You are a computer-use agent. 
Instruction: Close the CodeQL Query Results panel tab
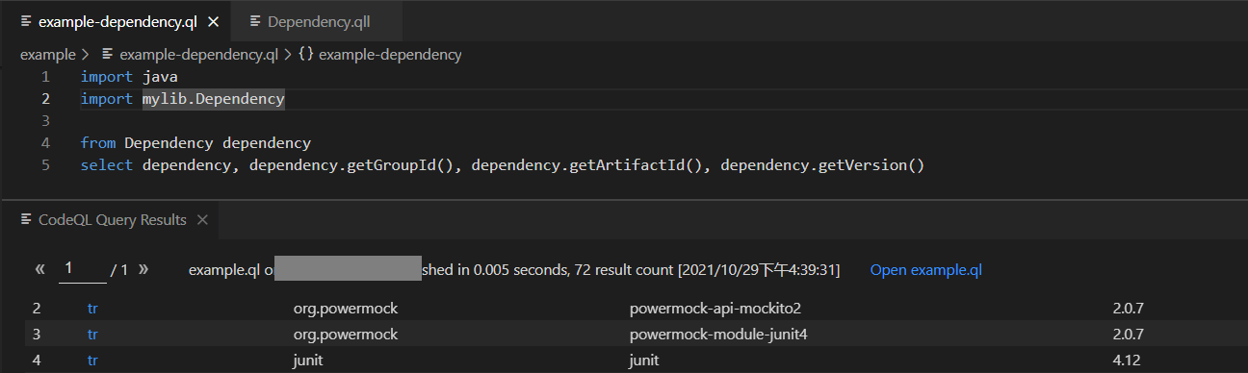pyautogui.click(x=202, y=220)
